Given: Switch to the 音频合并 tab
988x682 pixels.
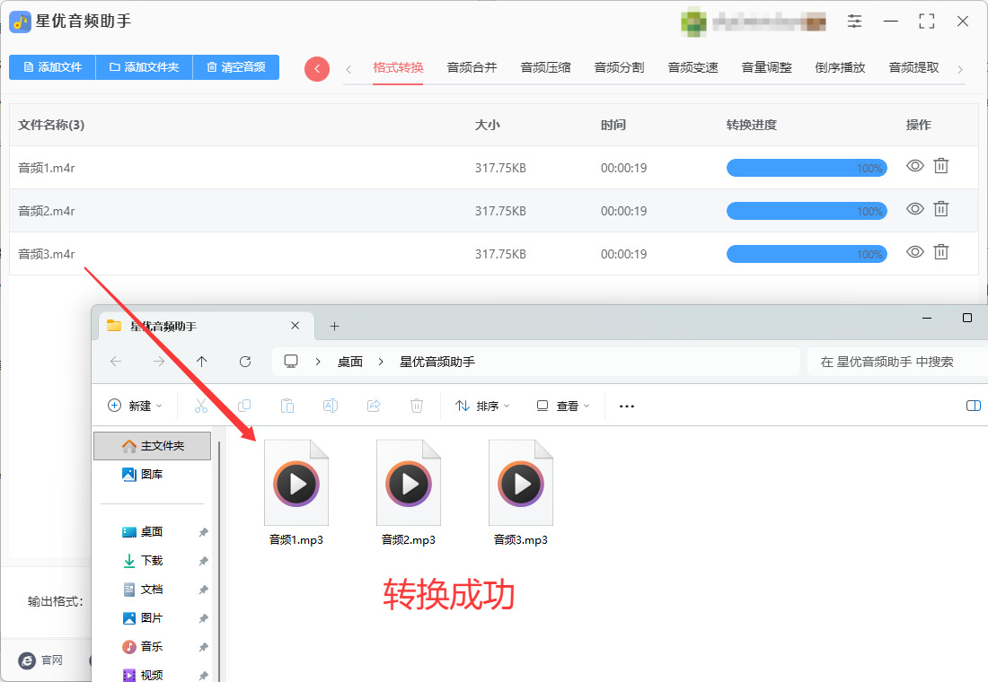Looking at the screenshot, I should coord(472,67).
